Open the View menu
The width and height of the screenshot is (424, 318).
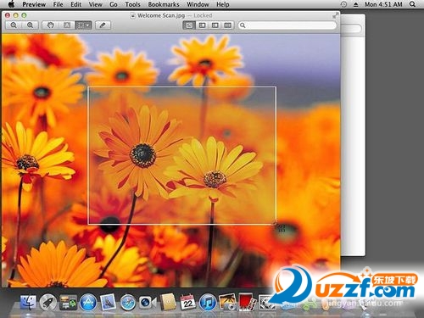pos(95,4)
